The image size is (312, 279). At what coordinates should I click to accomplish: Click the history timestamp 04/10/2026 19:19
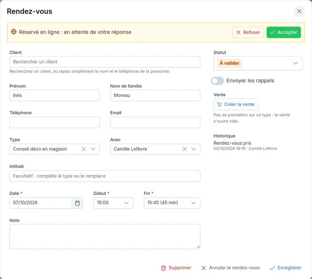[x=229, y=148]
